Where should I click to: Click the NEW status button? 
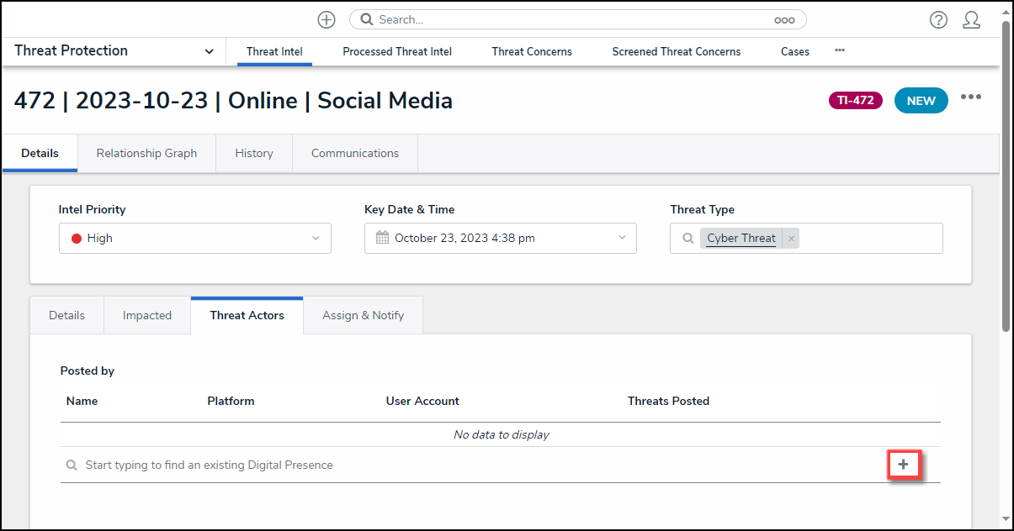click(921, 101)
